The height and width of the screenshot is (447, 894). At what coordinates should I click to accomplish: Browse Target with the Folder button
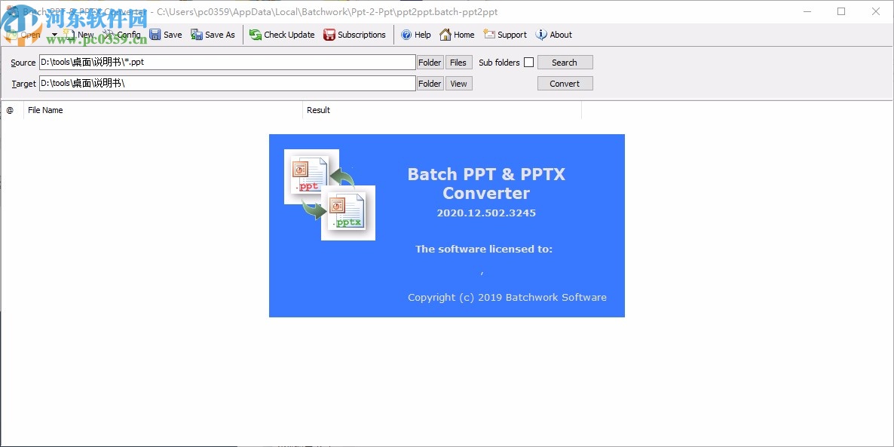pos(429,83)
